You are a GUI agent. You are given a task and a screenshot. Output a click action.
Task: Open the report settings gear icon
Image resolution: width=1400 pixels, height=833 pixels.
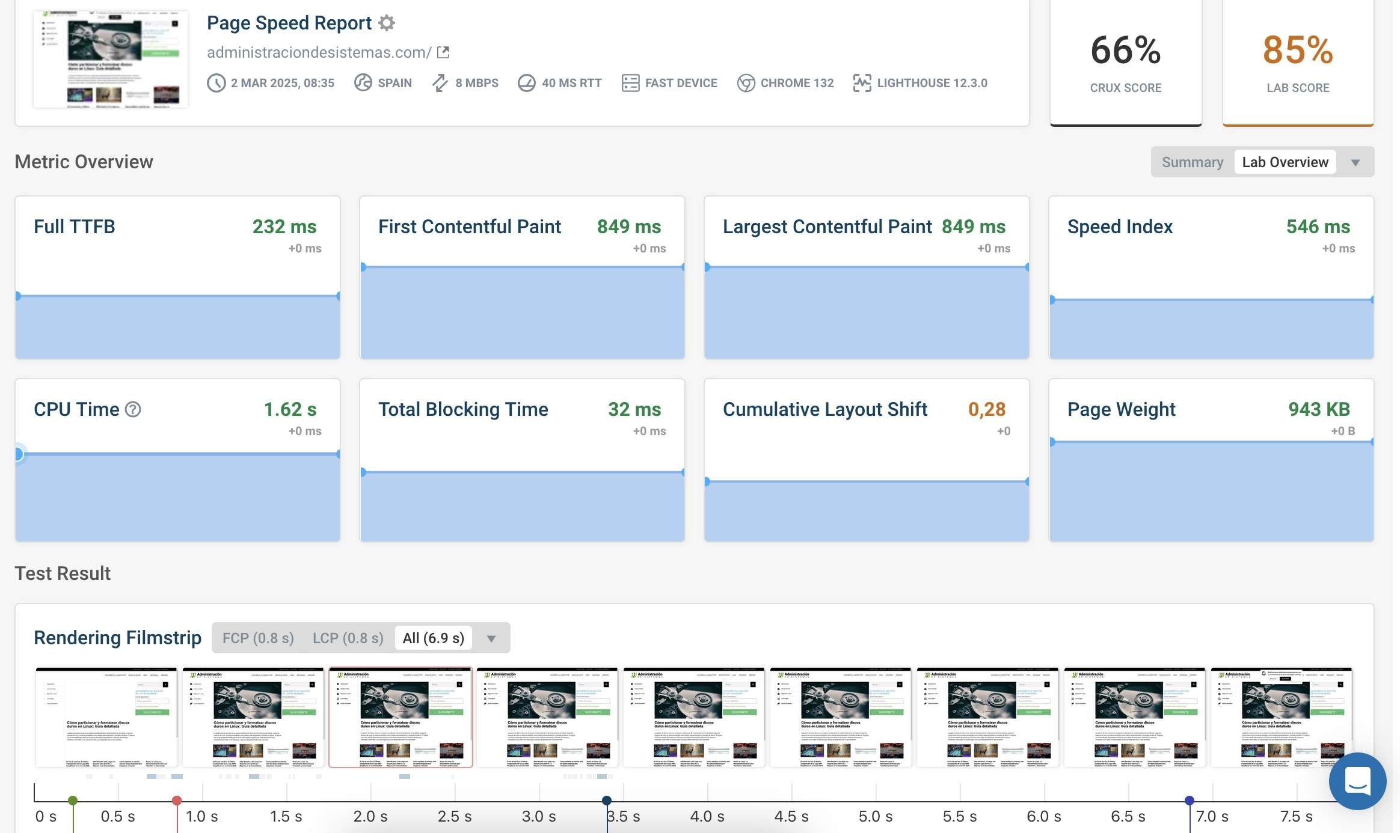pyautogui.click(x=387, y=23)
